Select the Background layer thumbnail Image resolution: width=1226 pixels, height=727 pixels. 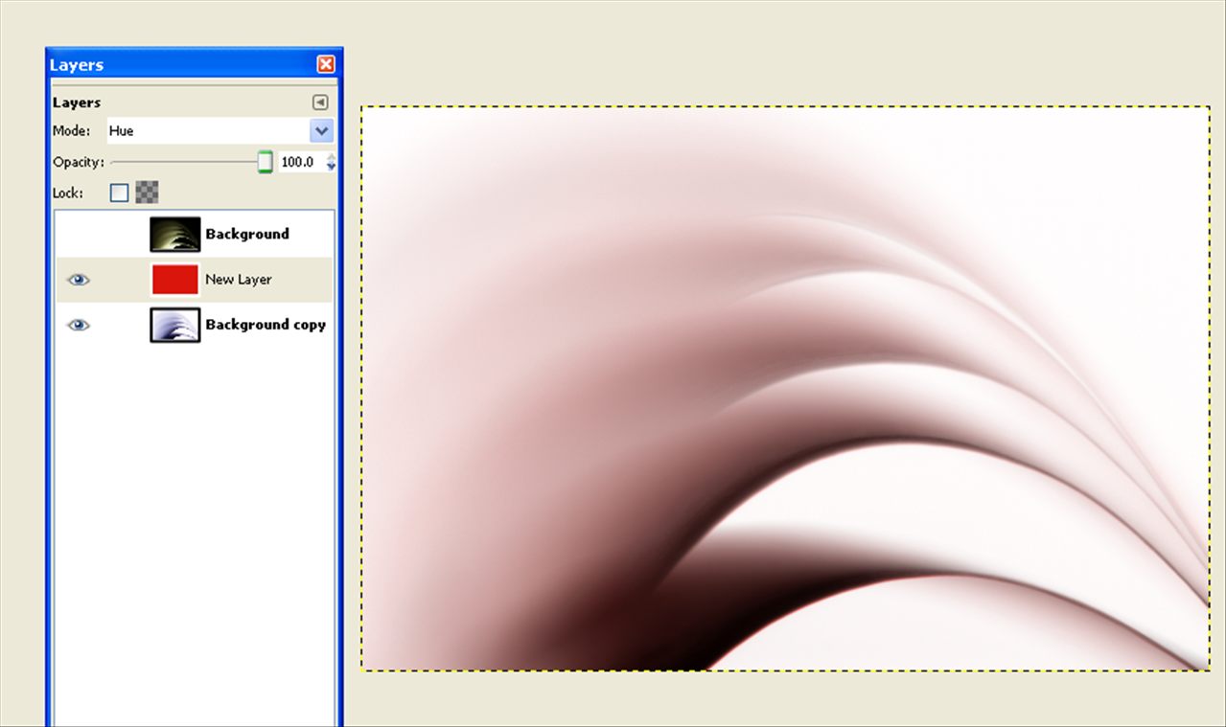tap(175, 234)
